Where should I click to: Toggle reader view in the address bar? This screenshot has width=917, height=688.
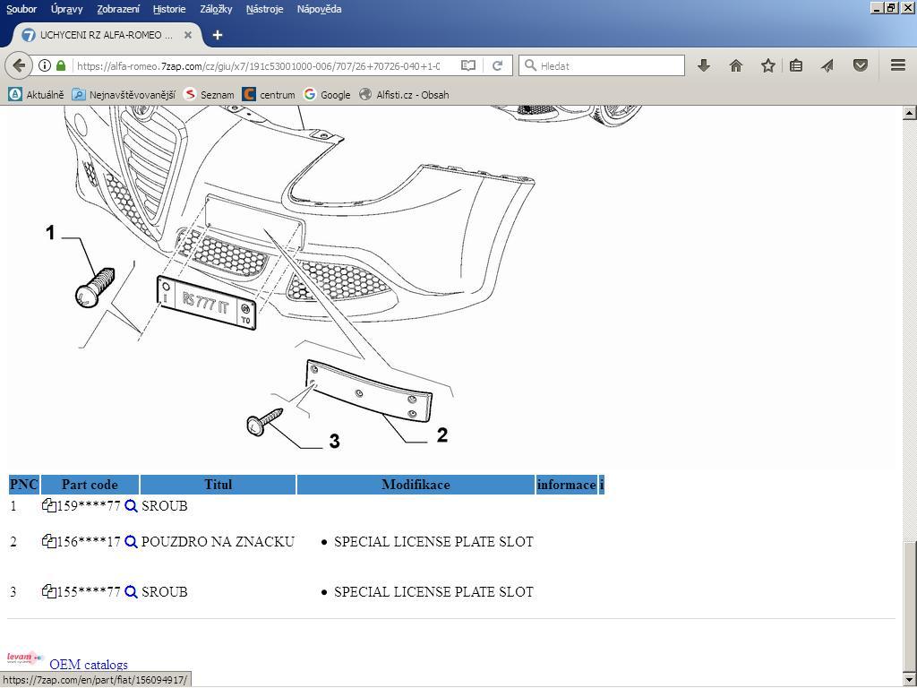[x=467, y=65]
